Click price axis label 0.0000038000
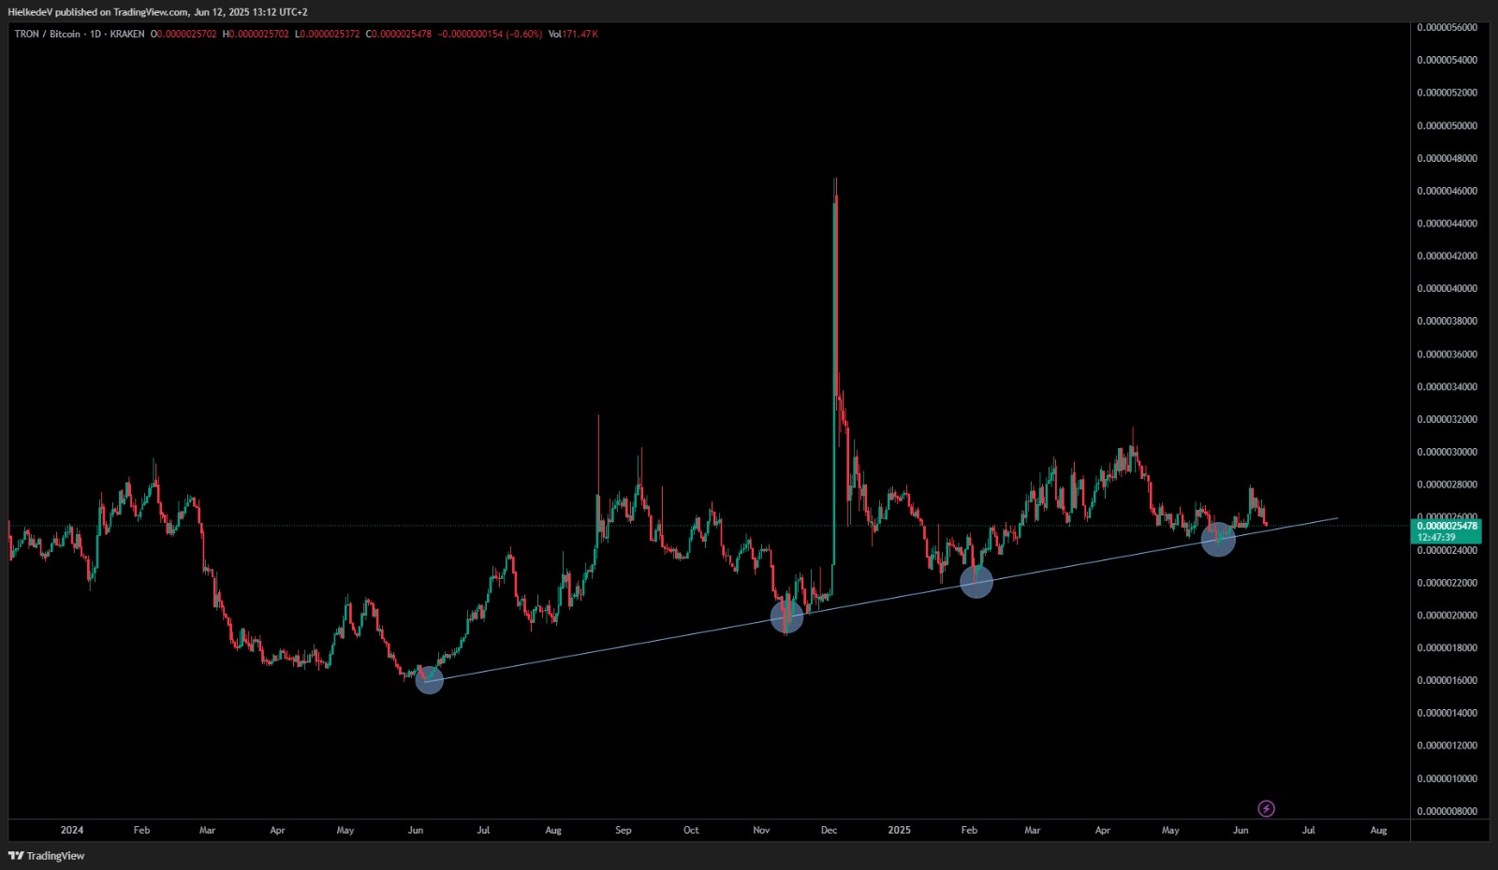The width and height of the screenshot is (1498, 870). [x=1447, y=321]
